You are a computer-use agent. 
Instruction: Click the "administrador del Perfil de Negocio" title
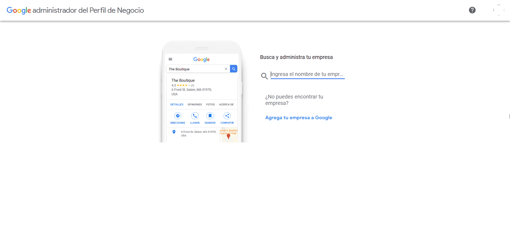click(88, 10)
